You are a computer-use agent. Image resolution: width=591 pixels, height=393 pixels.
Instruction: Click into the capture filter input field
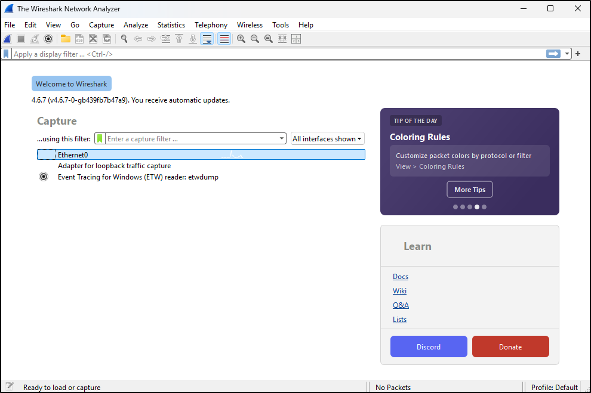click(192, 138)
